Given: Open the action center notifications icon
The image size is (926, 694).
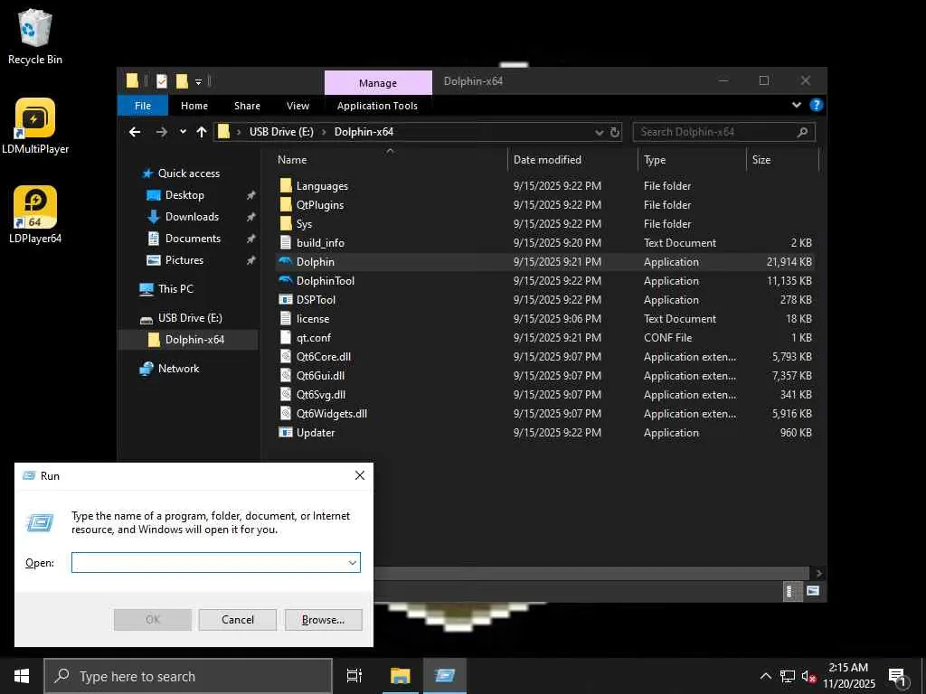Looking at the screenshot, I should 897,676.
